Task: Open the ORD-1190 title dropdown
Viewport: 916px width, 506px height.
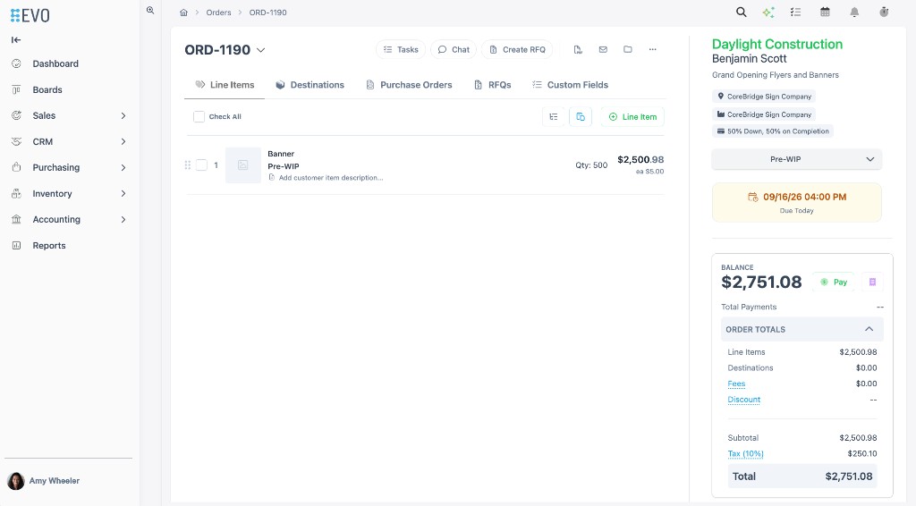Action: [x=260, y=50]
